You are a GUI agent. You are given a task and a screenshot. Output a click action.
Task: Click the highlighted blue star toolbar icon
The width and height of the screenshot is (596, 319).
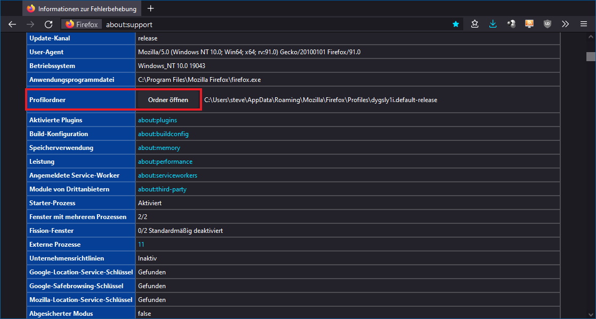pyautogui.click(x=456, y=24)
